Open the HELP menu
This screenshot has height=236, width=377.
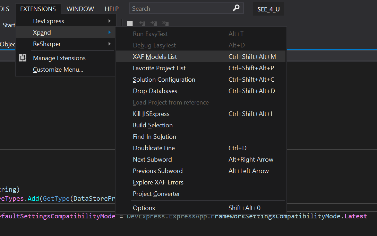pyautogui.click(x=112, y=9)
